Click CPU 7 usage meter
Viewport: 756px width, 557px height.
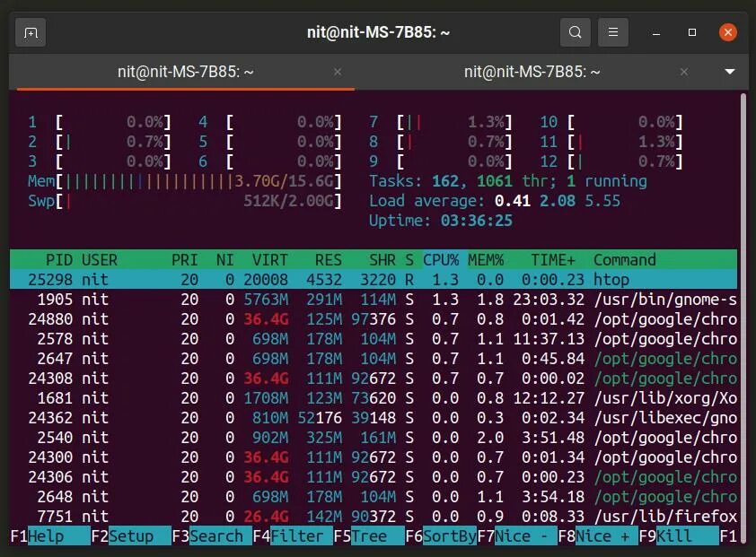pyautogui.click(x=440, y=122)
